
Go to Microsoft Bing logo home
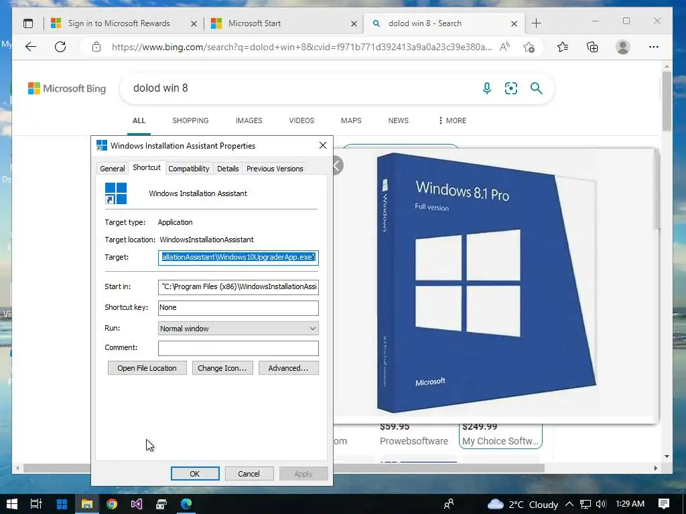67,88
